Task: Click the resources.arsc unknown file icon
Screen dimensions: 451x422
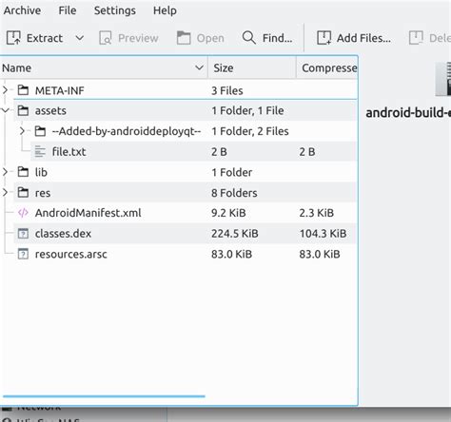Action: coord(23,254)
